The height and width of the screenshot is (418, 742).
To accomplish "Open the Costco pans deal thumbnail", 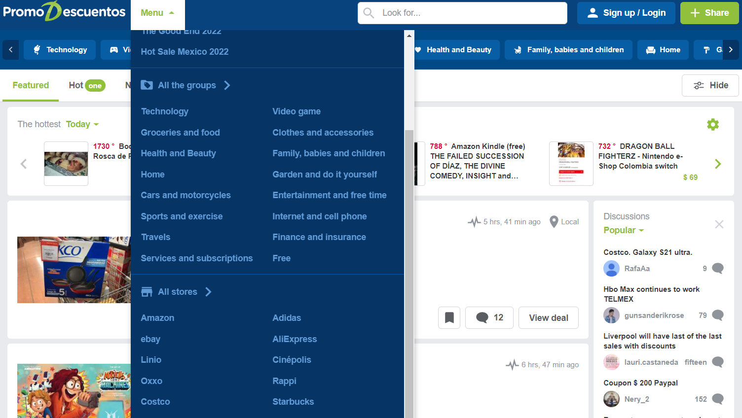I will coord(74,270).
